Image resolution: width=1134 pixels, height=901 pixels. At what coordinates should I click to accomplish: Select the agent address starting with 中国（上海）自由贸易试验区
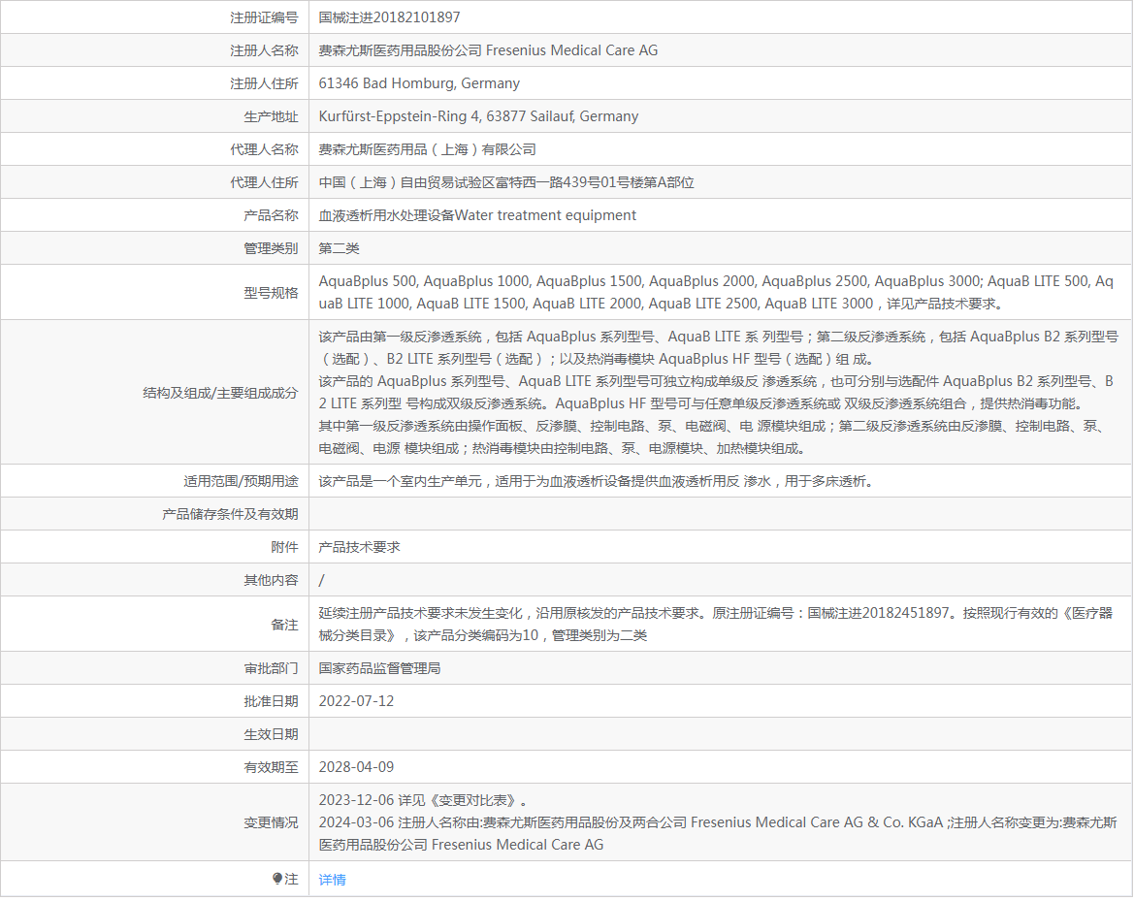click(x=506, y=183)
